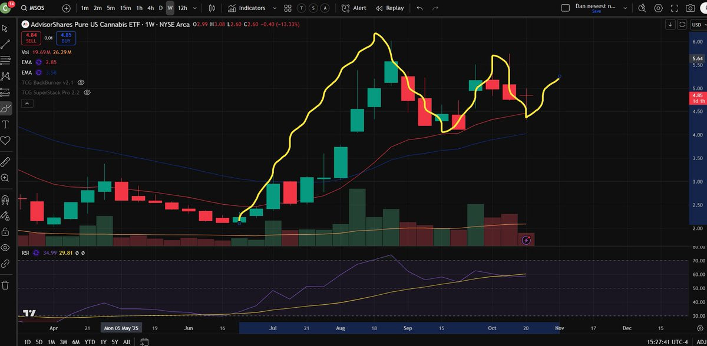This screenshot has height=346, width=707.
Task: Select the ruler measure tool
Action: coord(6,161)
